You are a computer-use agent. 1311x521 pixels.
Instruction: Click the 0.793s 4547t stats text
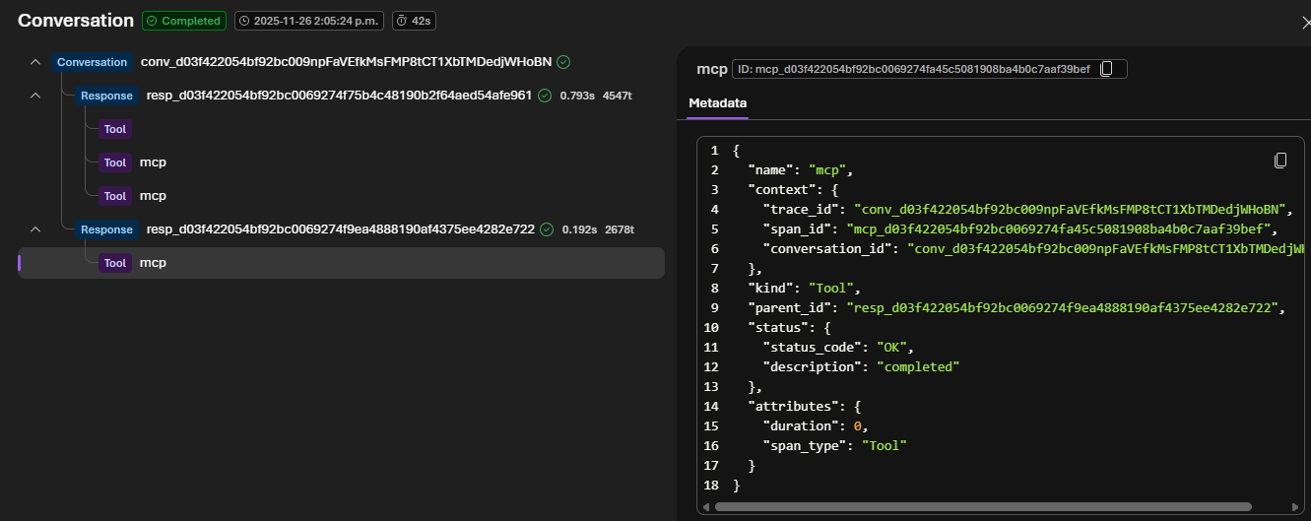(595, 96)
